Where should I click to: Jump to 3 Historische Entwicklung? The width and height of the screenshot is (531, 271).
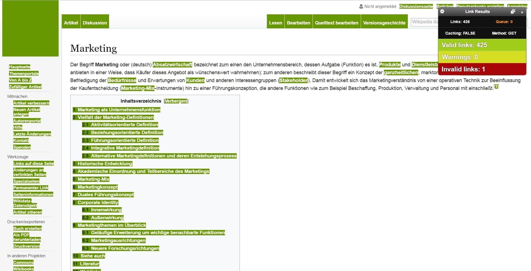103,164
